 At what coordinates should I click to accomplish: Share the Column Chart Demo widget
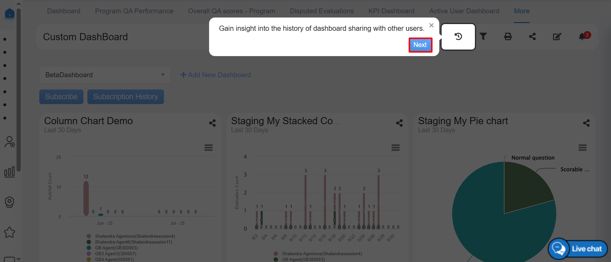click(x=212, y=123)
